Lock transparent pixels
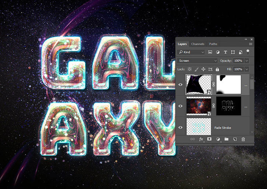This screenshot has height=189, width=267. (x=189, y=69)
